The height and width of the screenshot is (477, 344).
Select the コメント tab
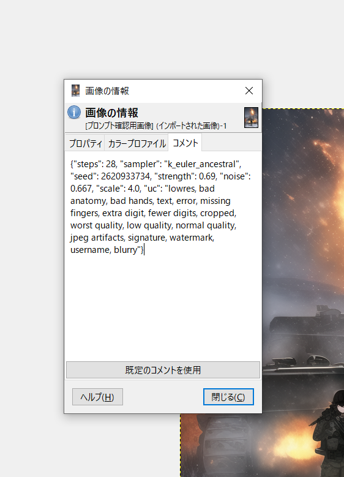(x=185, y=143)
